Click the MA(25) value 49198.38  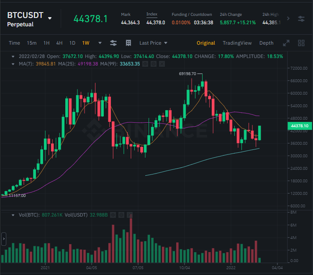(88, 64)
